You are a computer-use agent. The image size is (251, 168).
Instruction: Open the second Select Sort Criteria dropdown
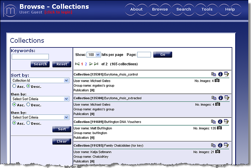coord(40,99)
